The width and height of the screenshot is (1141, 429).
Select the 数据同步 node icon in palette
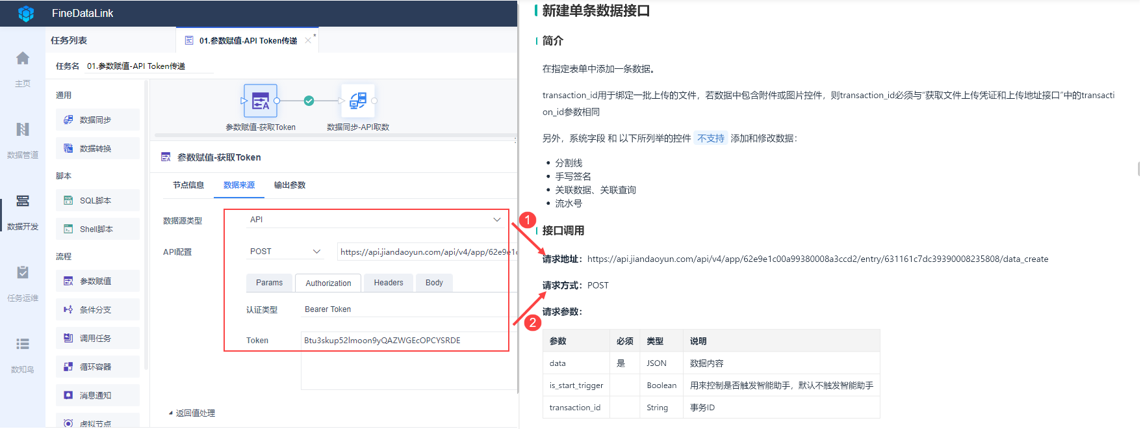point(68,120)
